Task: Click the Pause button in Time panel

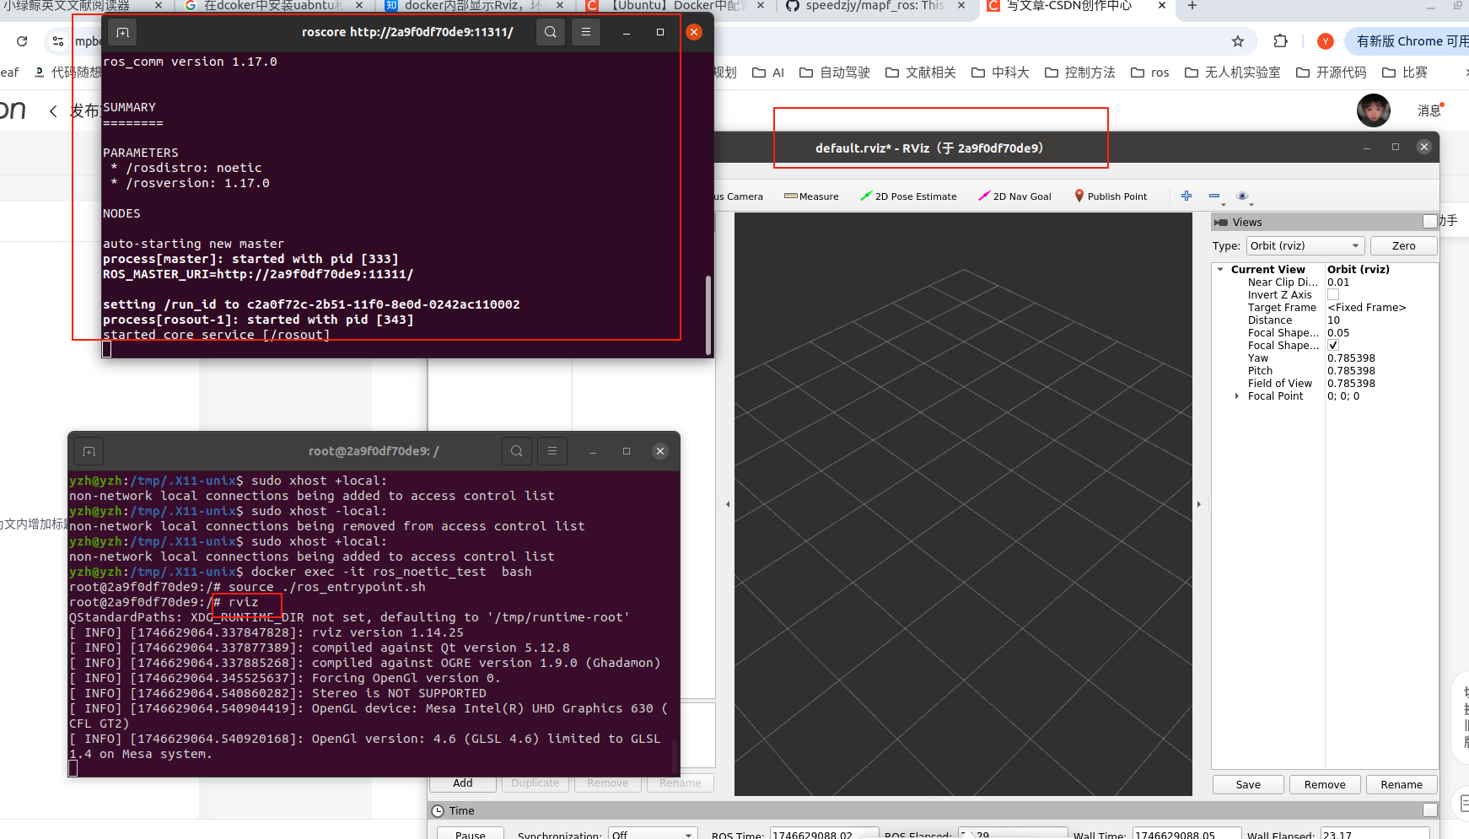Action: click(471, 834)
